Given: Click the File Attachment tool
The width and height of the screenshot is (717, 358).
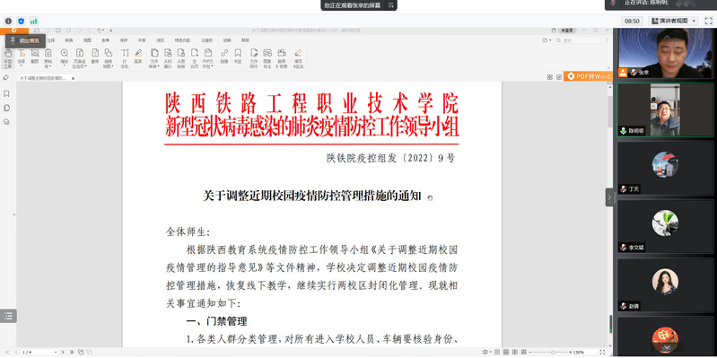Looking at the screenshot, I should click(254, 57).
